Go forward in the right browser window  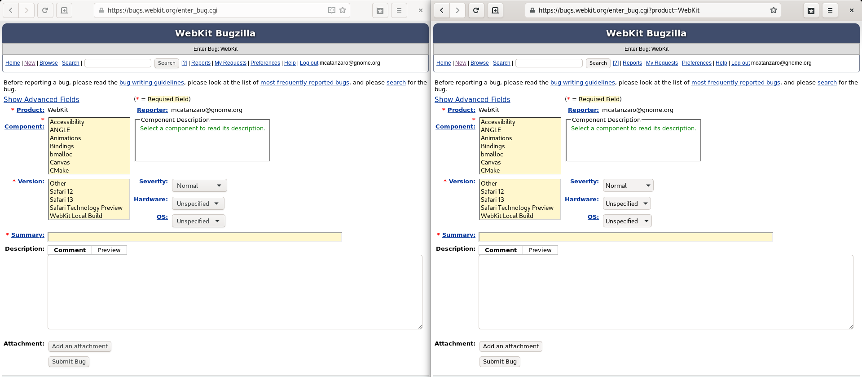pos(457,10)
